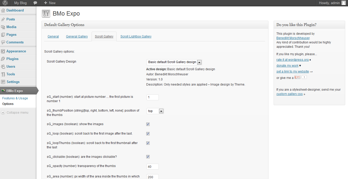Click the Posts pushpin icon

pyautogui.click(x=3, y=19)
